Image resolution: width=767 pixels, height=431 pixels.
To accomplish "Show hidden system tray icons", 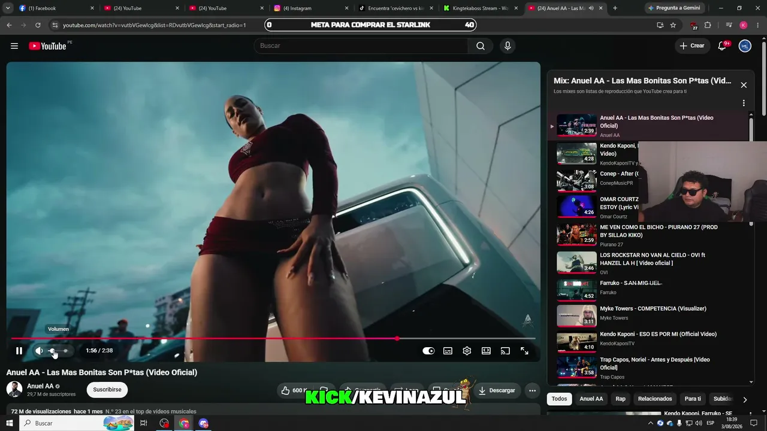I will pyautogui.click(x=650, y=423).
